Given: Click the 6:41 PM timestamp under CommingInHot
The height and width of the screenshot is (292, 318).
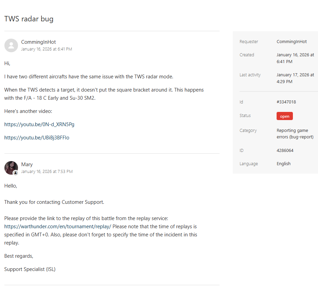Looking at the screenshot, I should pyautogui.click(x=46, y=49).
